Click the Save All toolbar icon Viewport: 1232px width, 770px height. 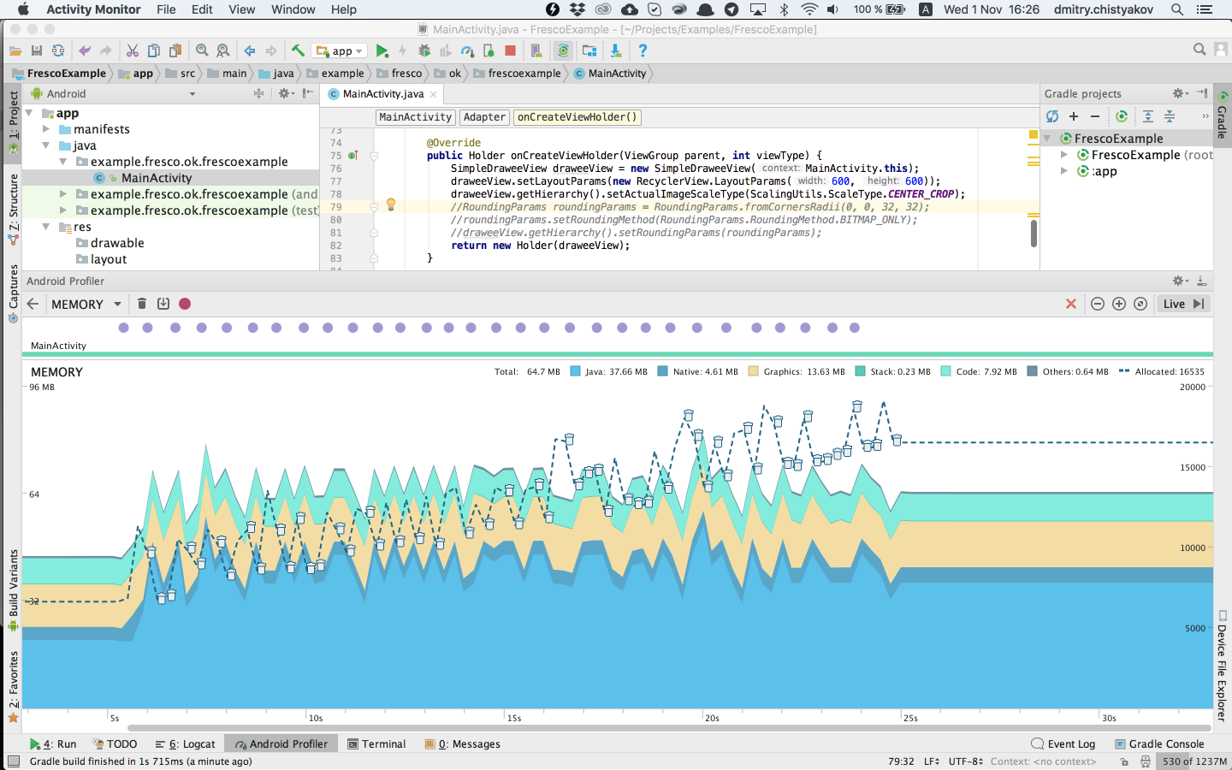pyautogui.click(x=37, y=51)
